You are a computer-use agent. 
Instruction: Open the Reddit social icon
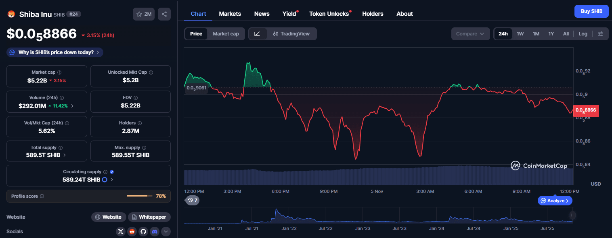[132, 232]
